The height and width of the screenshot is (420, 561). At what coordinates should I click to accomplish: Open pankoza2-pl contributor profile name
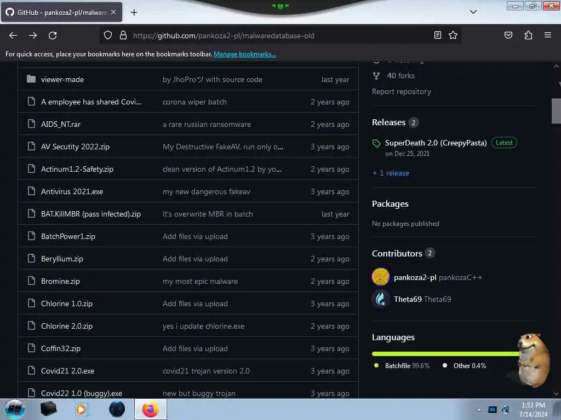click(x=415, y=277)
